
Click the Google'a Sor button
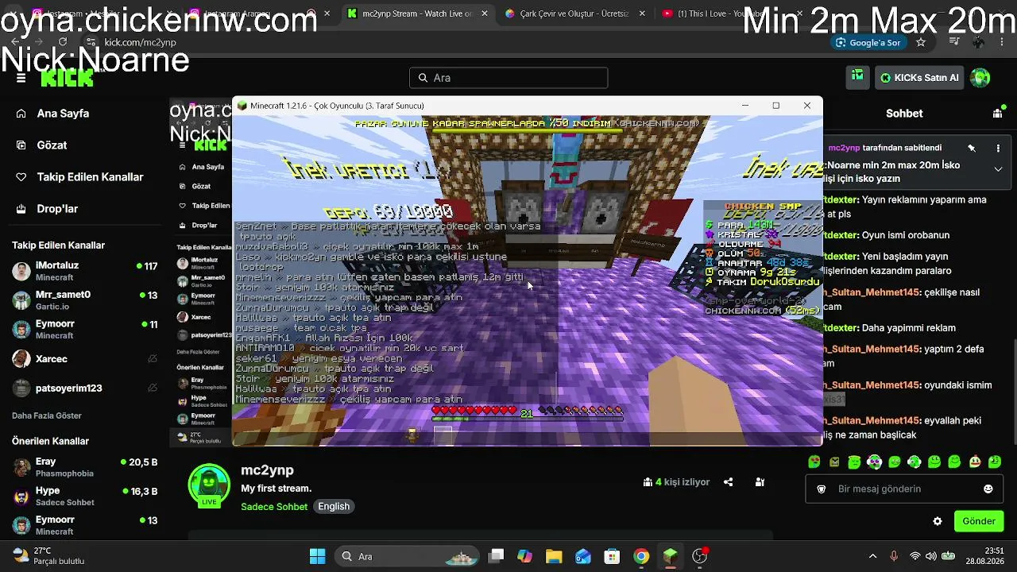pos(868,42)
